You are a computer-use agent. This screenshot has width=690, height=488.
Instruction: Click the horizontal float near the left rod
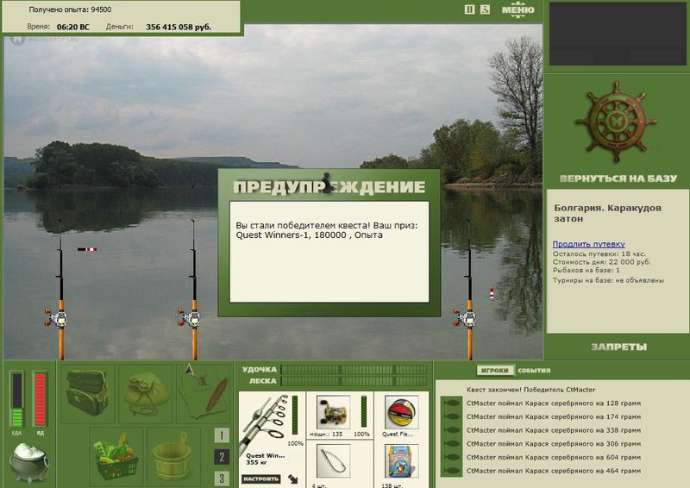tap(87, 249)
